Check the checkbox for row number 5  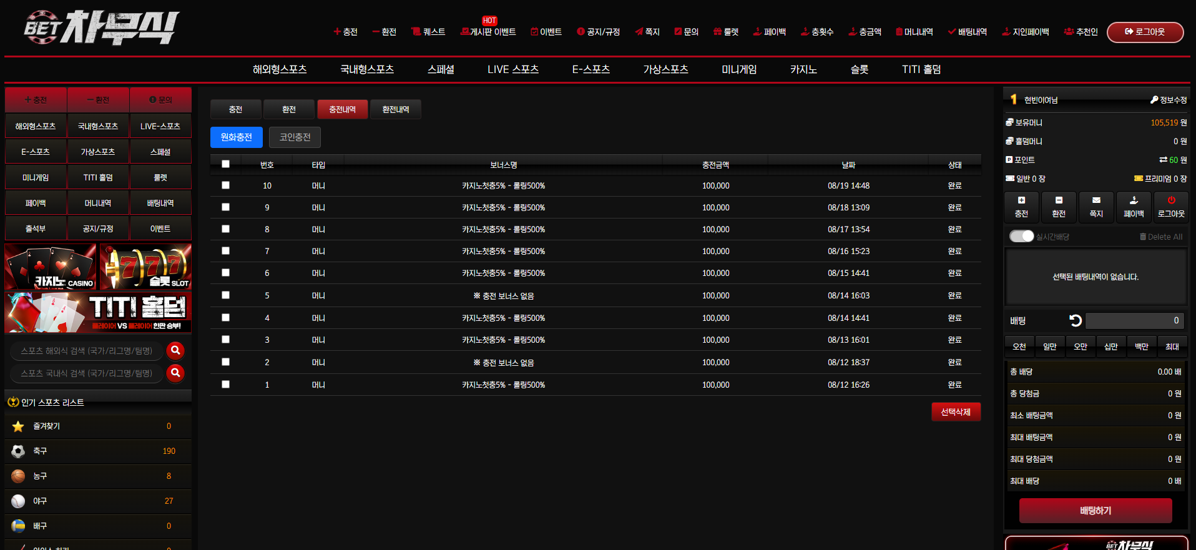[x=225, y=295]
